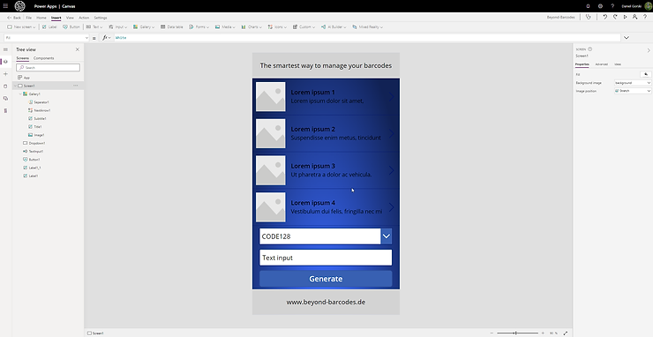Screen dimensions: 653x337
Task: Select the App item in tree view
Action: [26, 78]
